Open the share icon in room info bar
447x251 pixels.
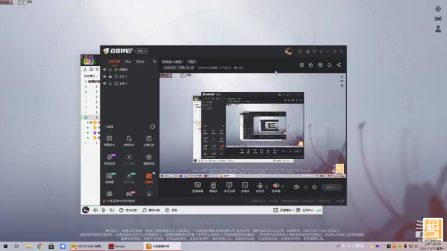pyautogui.click(x=339, y=65)
